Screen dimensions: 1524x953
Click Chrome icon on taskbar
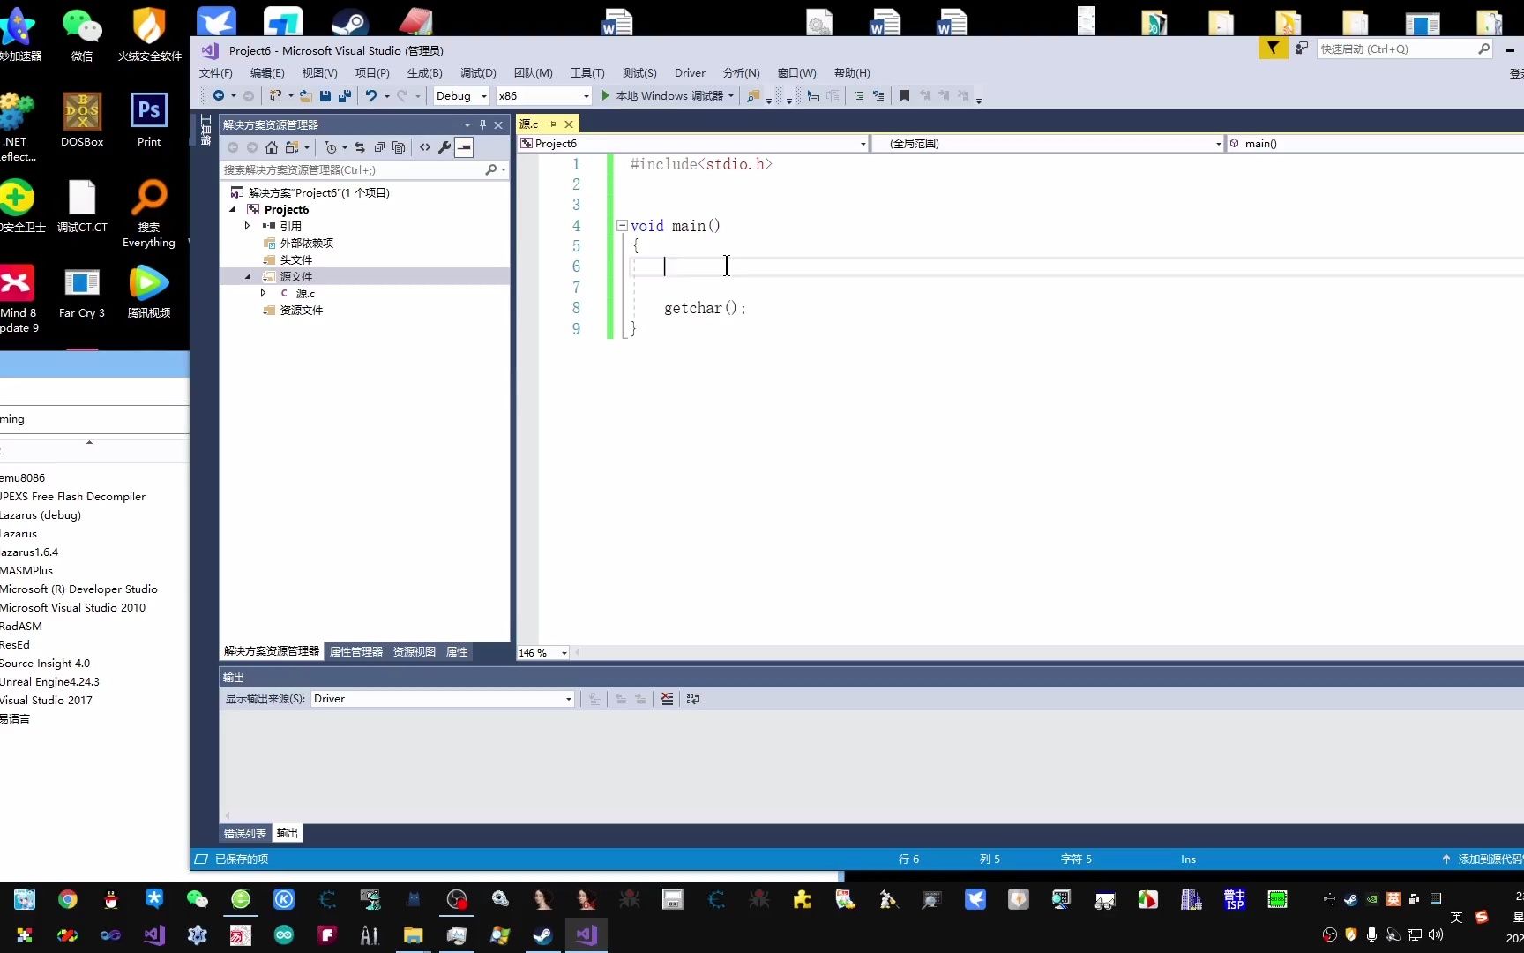coord(68,899)
